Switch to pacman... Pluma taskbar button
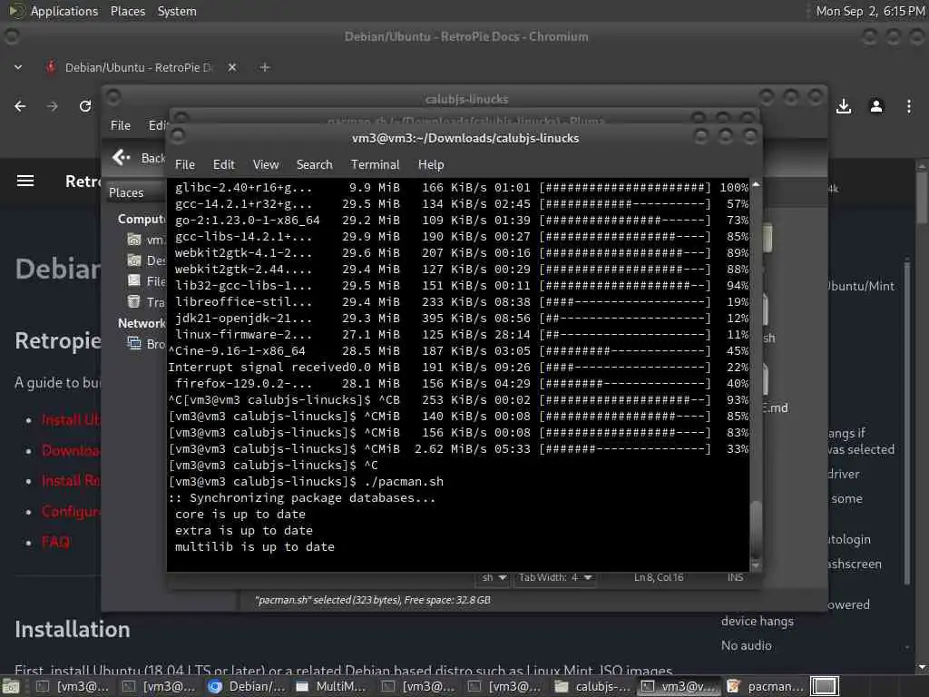Screen dimensions: 929x697 [766, 686]
